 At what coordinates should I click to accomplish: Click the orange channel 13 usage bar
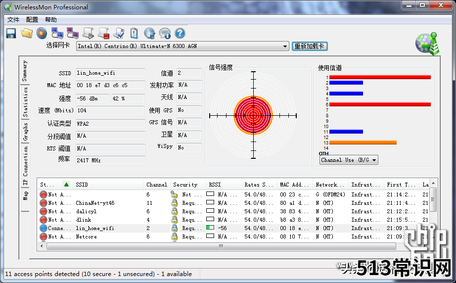[x=363, y=142]
